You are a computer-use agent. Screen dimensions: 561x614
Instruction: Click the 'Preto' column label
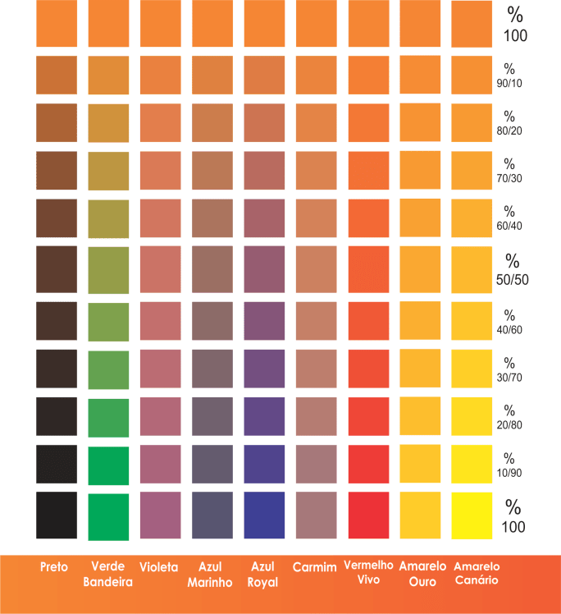54,566
